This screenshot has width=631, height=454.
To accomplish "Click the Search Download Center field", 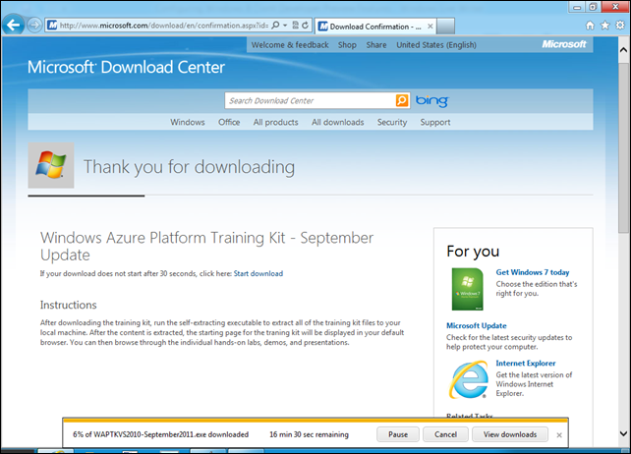I will [310, 100].
